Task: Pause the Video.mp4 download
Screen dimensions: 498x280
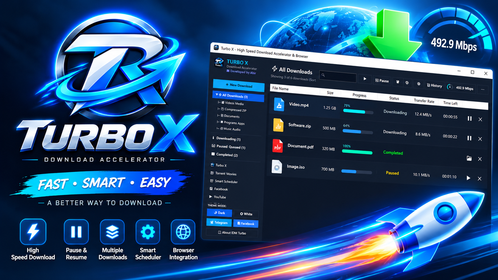Action: coord(470,118)
